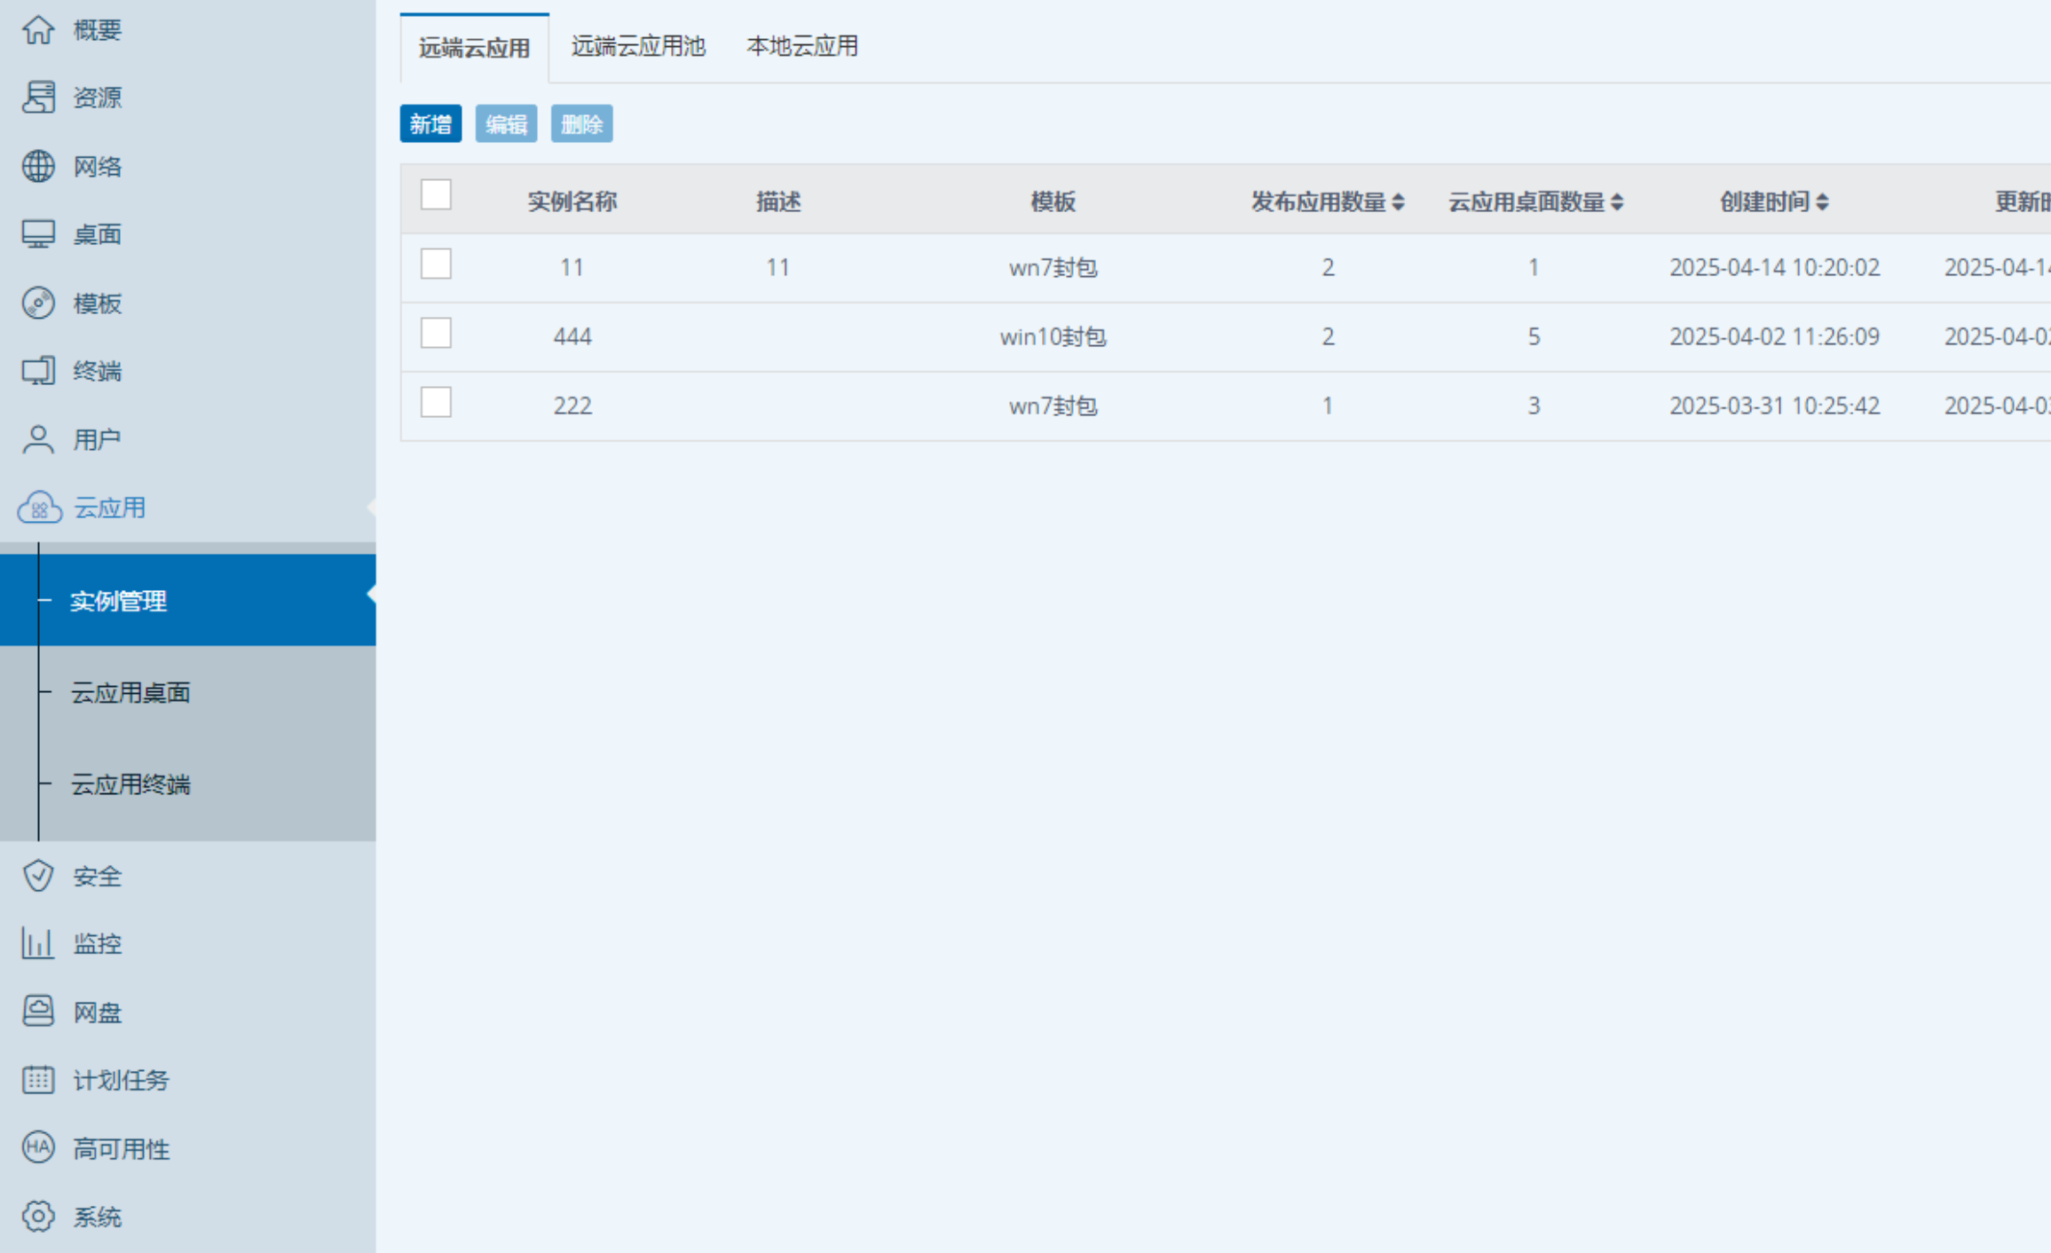Click the HA icon for 高可用性

coord(38,1147)
